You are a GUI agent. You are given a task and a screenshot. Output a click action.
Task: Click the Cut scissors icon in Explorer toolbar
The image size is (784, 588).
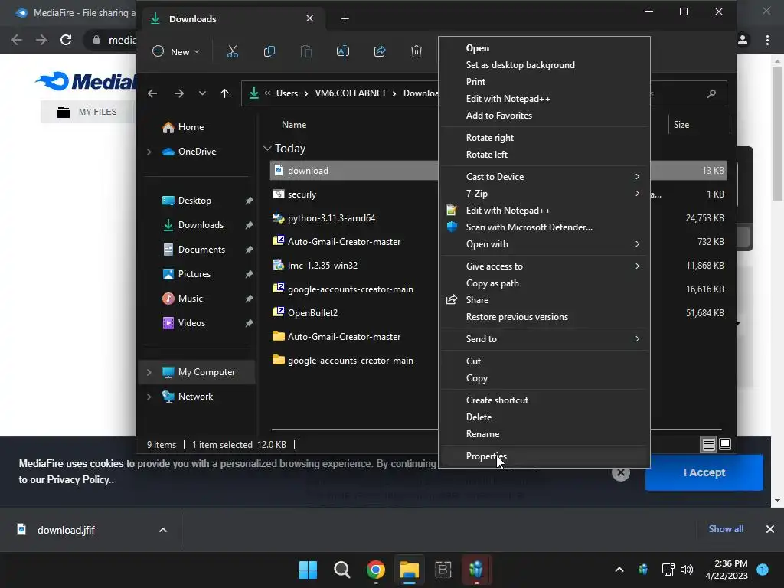pyautogui.click(x=233, y=51)
